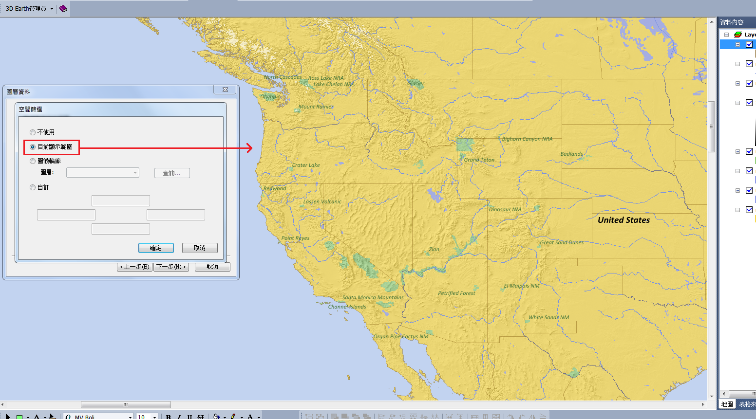Collapse the Layers root tree node
This screenshot has width=756, height=419.
coord(726,35)
